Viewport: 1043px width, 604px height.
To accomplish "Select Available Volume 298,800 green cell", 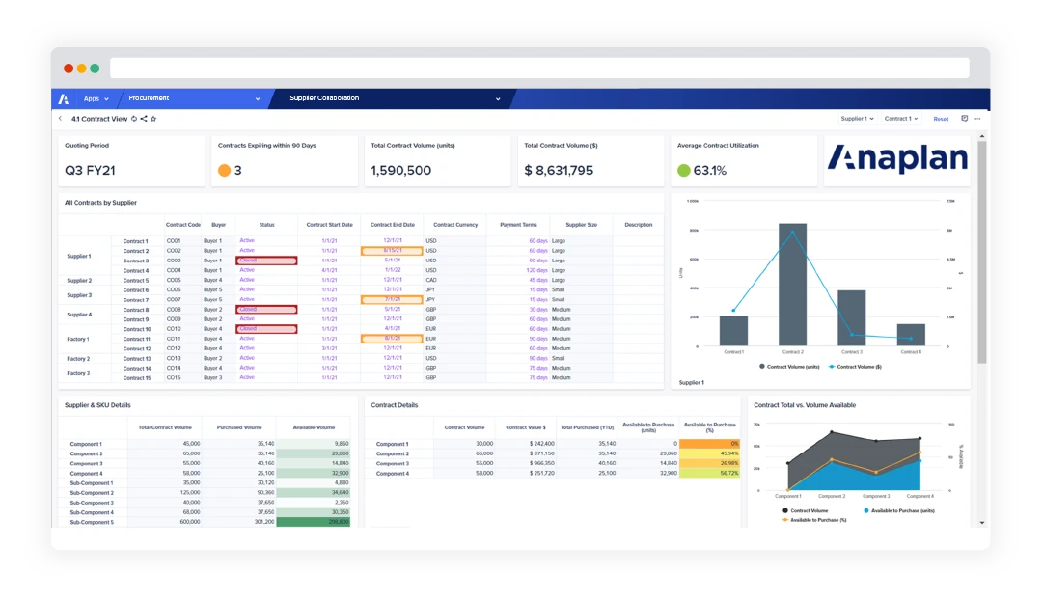I will point(314,522).
